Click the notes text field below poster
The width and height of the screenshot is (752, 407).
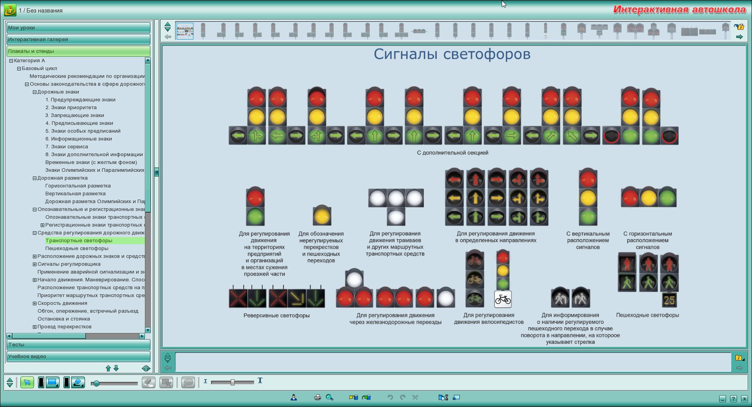coord(453,362)
